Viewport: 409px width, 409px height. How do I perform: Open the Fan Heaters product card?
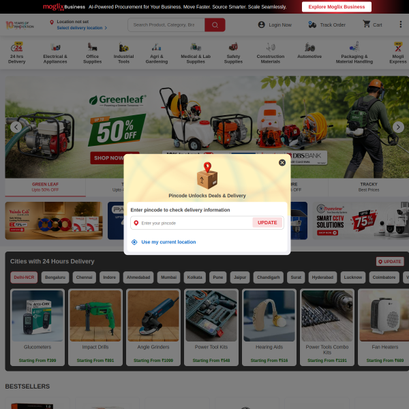(383, 327)
